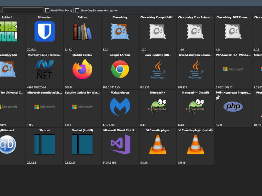Viewport: 262px width, 196px height.
Task: Select the Bitwarden shield icon
Action: 44,31
